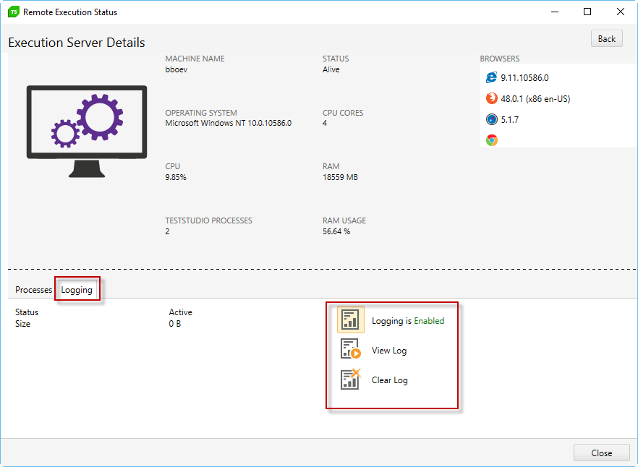Switch to the Processes tab
638x467 pixels.
tap(33, 289)
